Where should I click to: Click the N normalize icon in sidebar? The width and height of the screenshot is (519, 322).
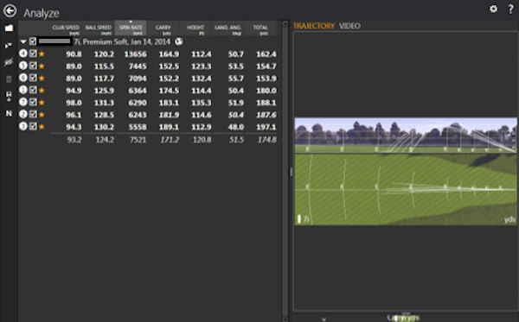[x=9, y=114]
